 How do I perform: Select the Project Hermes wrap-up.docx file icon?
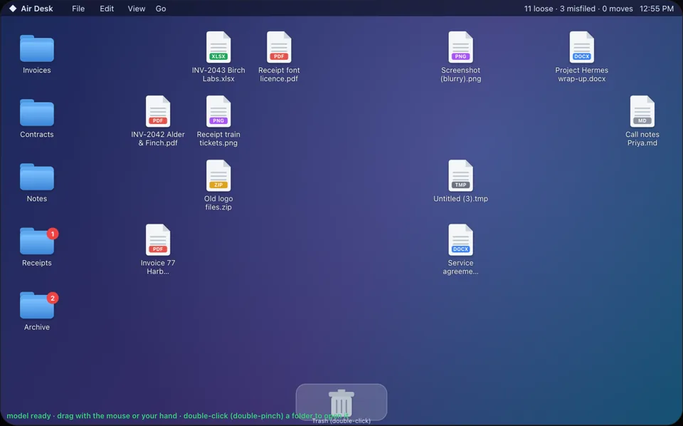(x=581, y=47)
